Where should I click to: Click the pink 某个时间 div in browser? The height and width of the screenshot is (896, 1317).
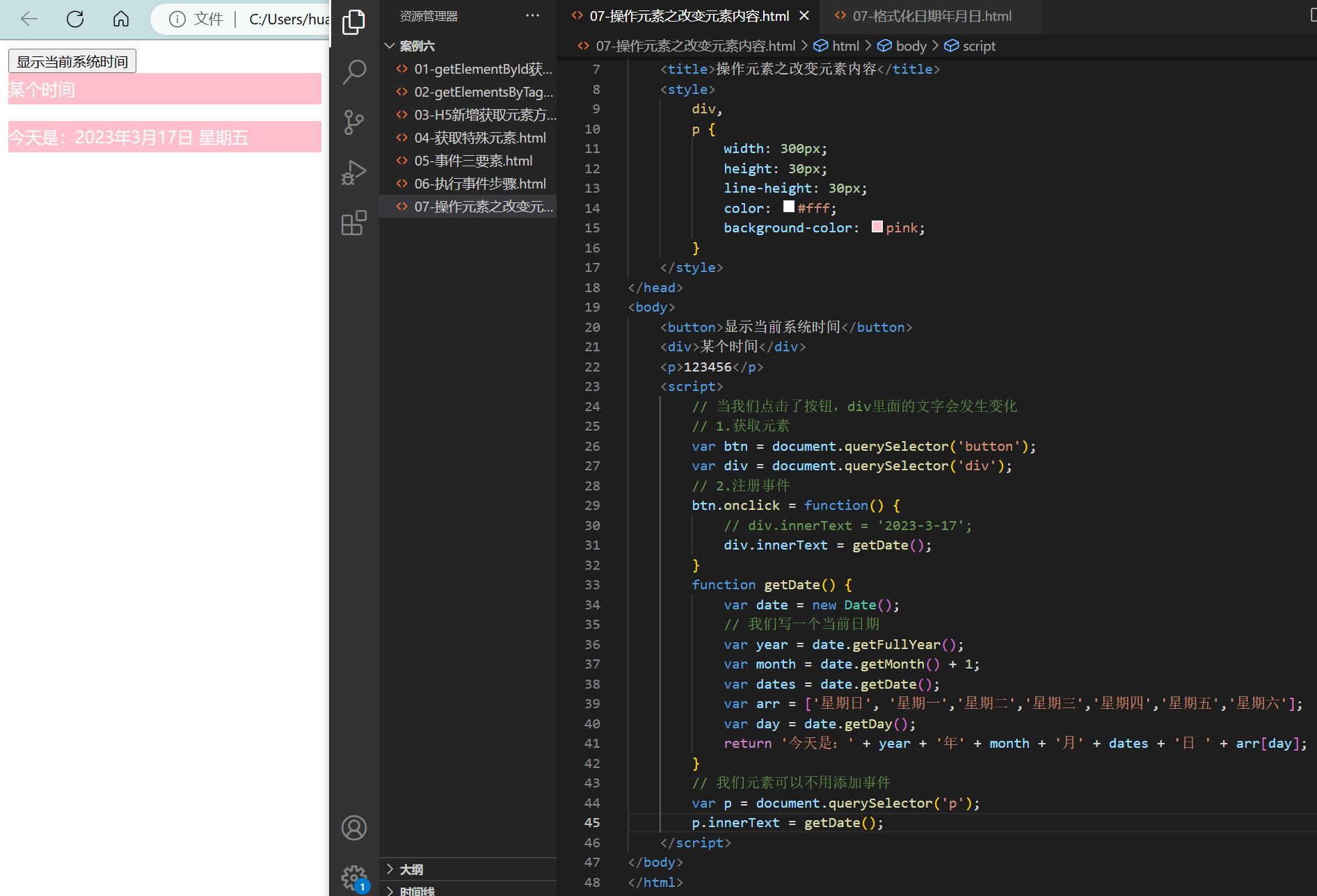click(164, 89)
